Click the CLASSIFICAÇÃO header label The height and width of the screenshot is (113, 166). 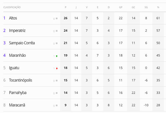click(12, 7)
